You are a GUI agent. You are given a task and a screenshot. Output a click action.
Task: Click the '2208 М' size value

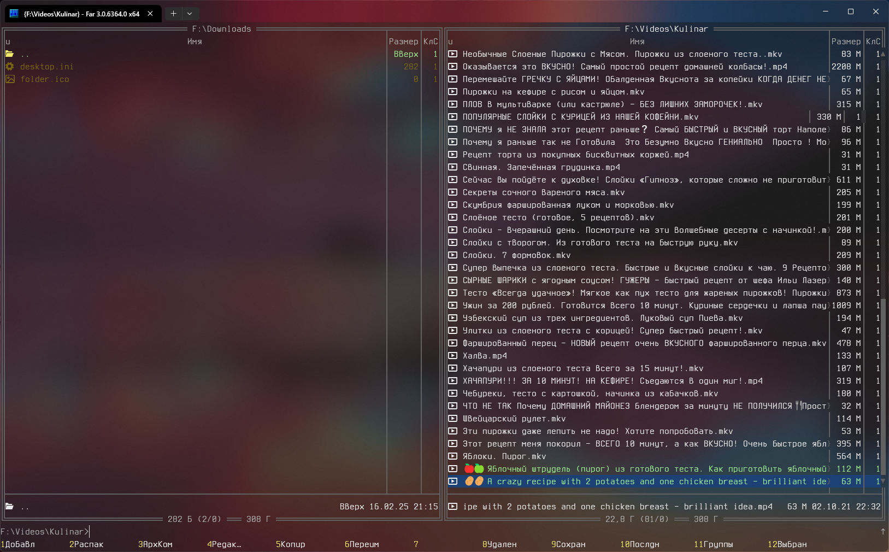pos(846,67)
